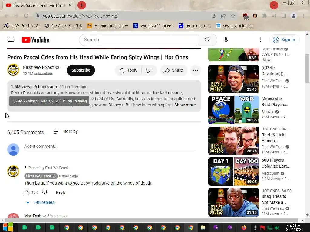Viewport: 310px width, 232px height.
Task: Click the browser share page icon
Action: point(223,16)
